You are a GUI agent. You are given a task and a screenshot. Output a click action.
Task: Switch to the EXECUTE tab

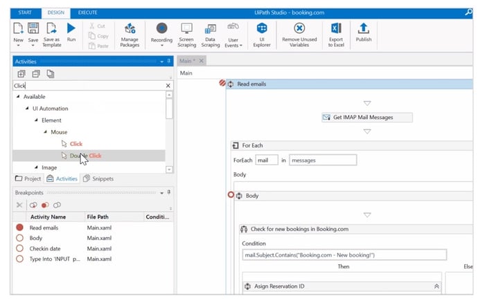(87, 12)
